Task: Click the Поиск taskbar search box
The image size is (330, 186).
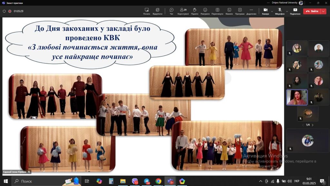Action: click(46, 181)
